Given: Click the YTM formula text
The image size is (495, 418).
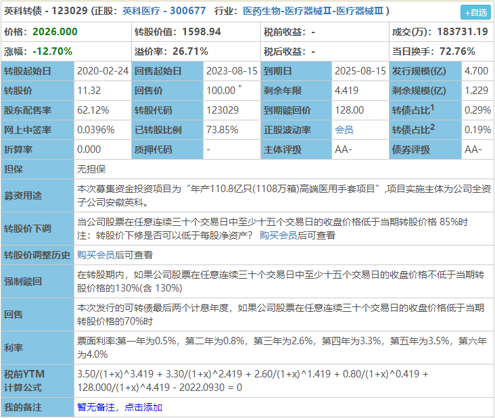Looking at the screenshot, I should coord(252,381).
